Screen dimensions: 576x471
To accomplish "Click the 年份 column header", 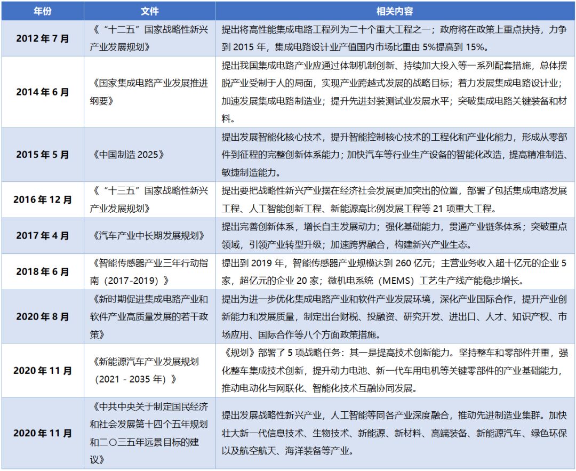I will click(x=43, y=11).
